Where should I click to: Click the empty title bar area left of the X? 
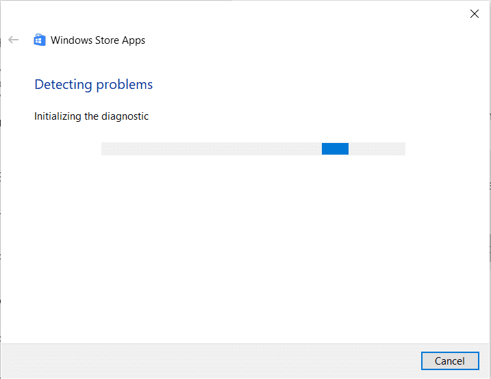[240, 14]
